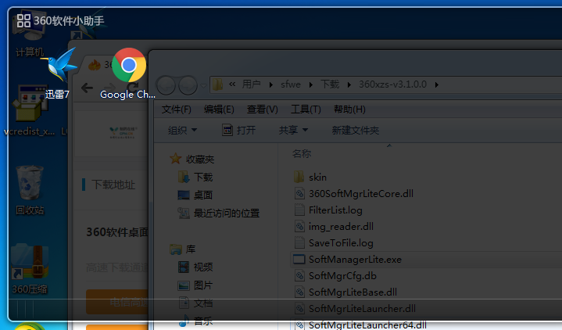Image resolution: width=562 pixels, height=330 pixels.
Task: Click the SoftMgrCfg.db file icon
Action: pyautogui.click(x=299, y=275)
